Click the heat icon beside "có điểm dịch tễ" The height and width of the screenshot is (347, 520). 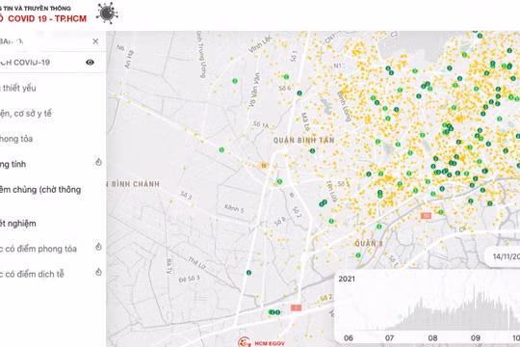point(98,272)
